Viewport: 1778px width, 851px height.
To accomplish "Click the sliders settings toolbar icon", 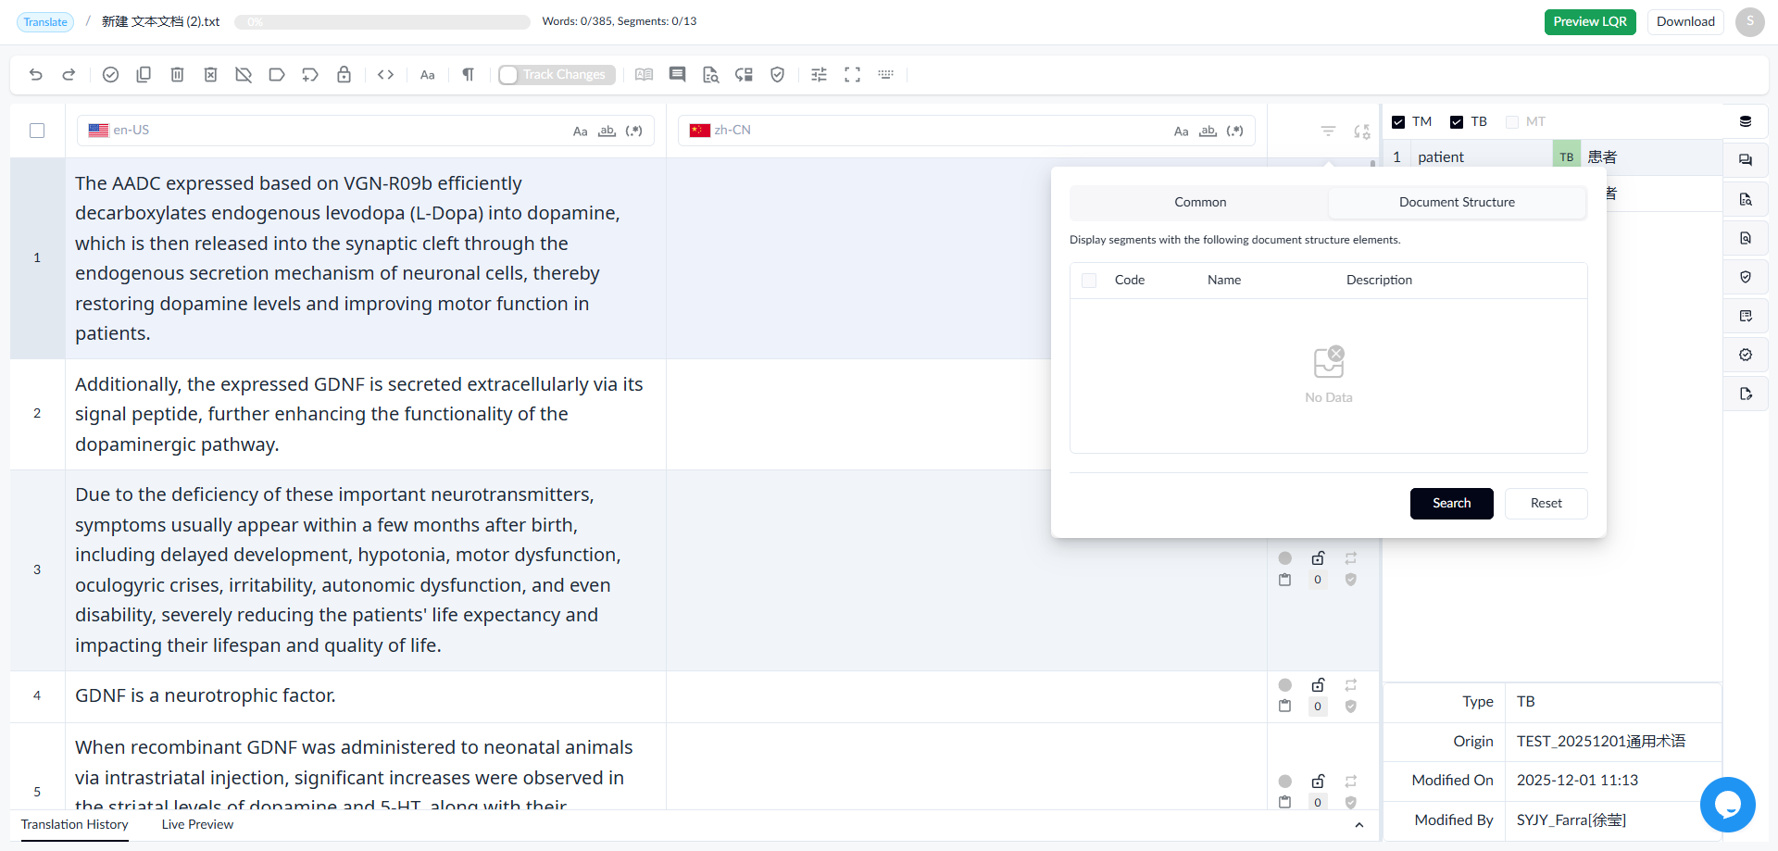I will (x=820, y=75).
